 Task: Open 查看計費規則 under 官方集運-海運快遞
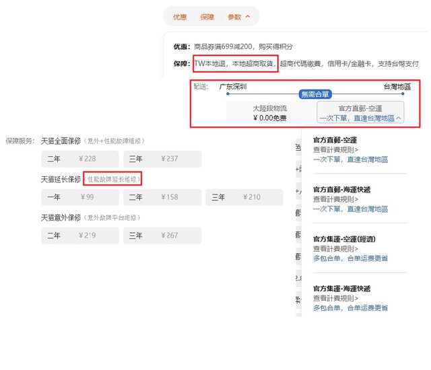pyautogui.click(x=335, y=298)
